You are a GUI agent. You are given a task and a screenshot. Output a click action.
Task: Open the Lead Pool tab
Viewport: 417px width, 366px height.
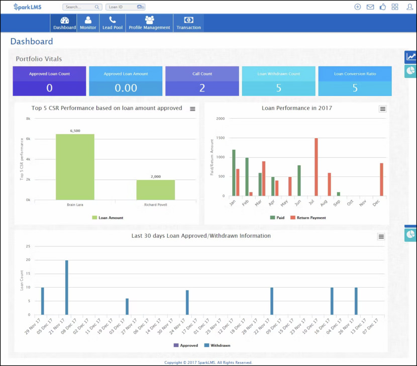tap(113, 23)
